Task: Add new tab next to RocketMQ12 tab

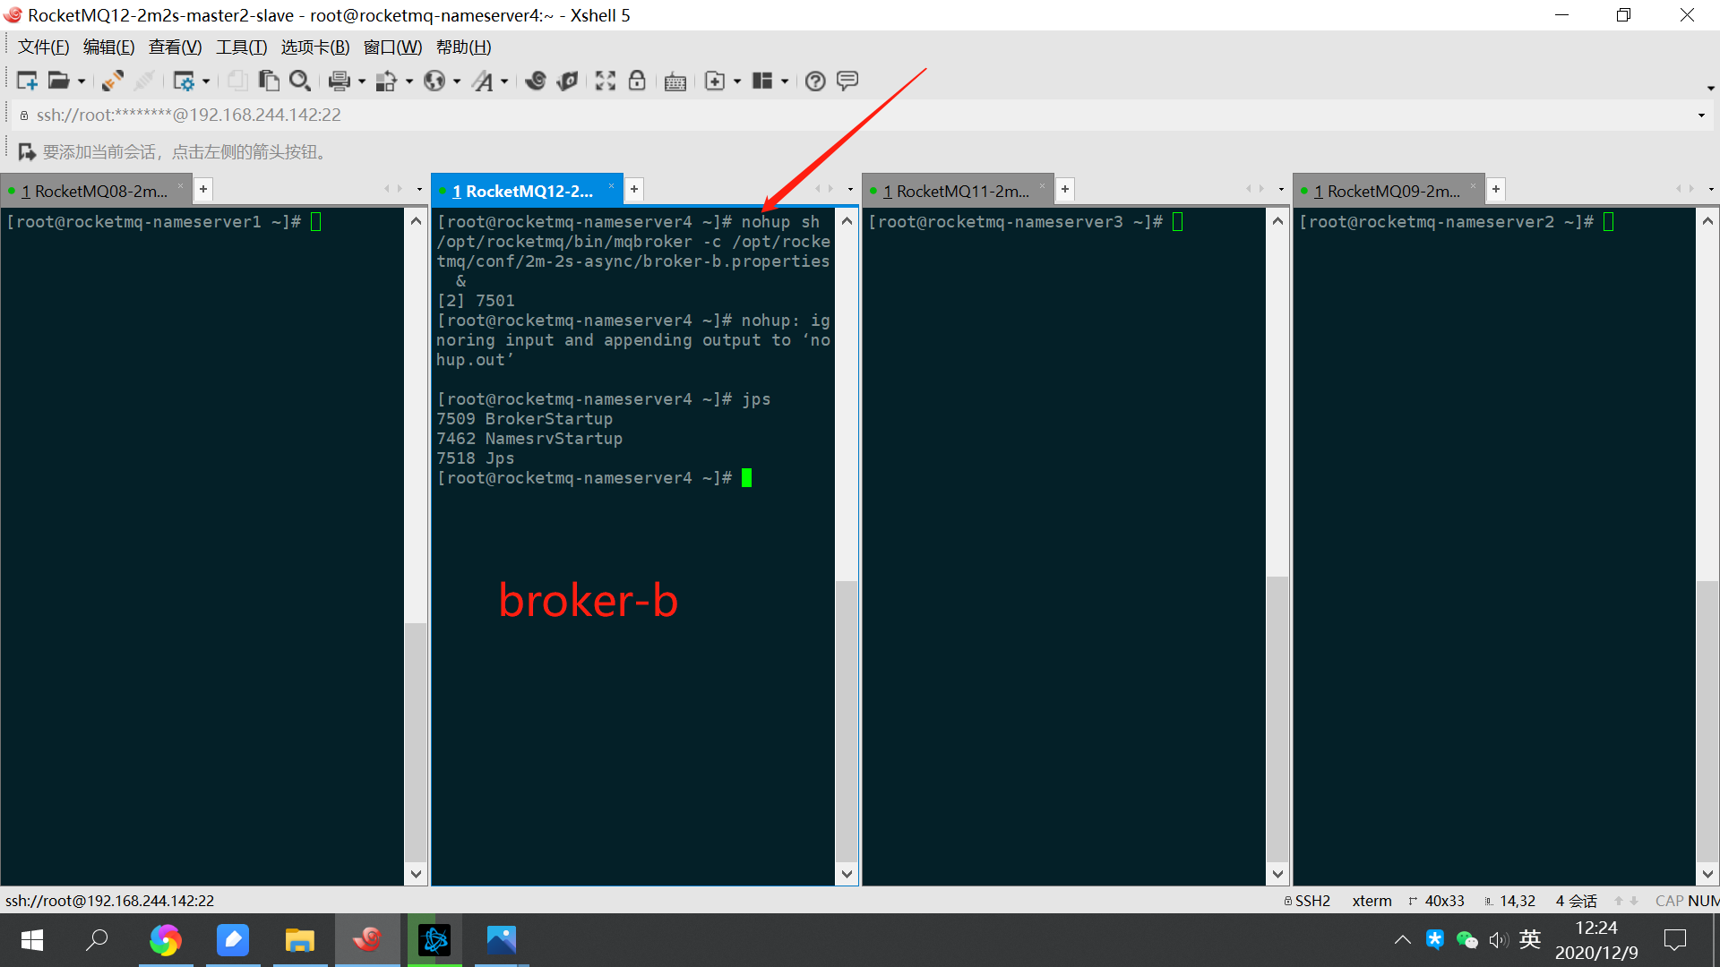Action: pyautogui.click(x=634, y=189)
